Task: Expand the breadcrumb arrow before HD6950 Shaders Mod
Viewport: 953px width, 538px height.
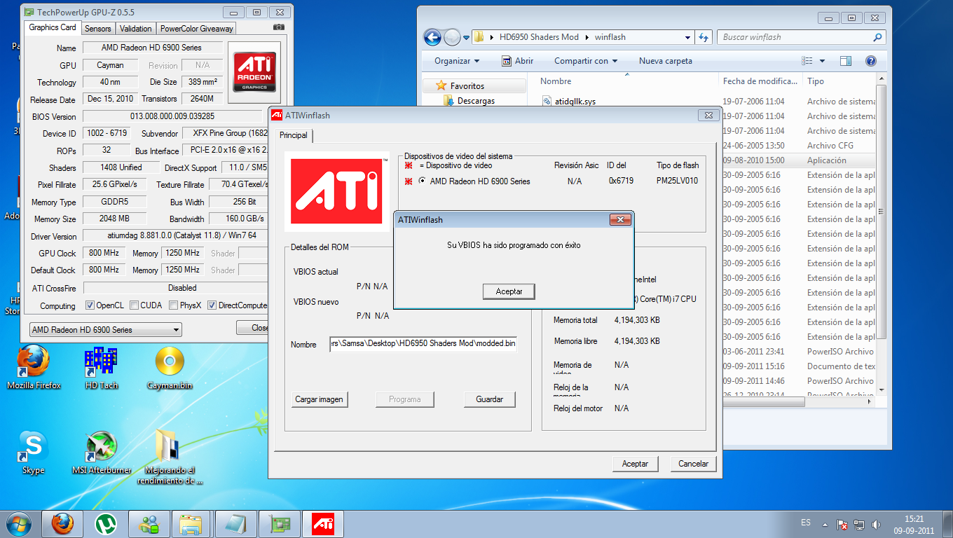Action: click(493, 37)
